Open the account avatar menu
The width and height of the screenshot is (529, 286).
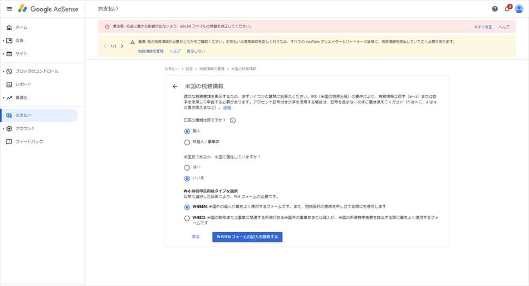pyautogui.click(x=519, y=9)
